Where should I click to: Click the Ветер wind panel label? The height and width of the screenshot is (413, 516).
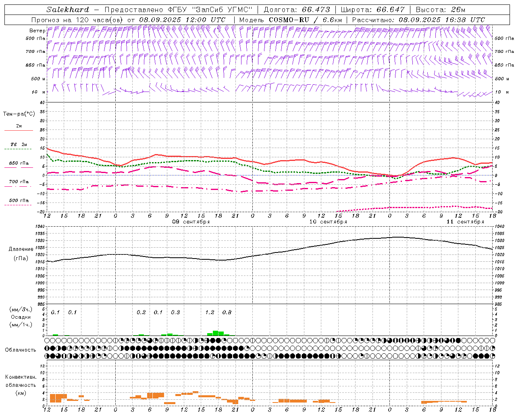[37, 31]
